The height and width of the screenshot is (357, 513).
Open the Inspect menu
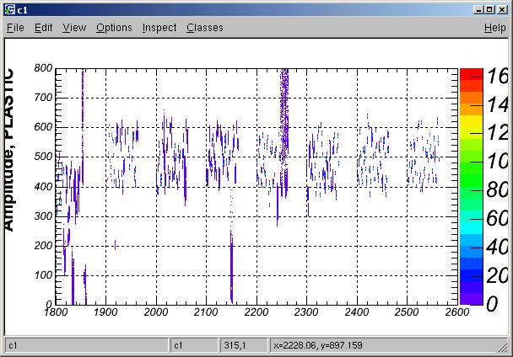[x=159, y=28]
